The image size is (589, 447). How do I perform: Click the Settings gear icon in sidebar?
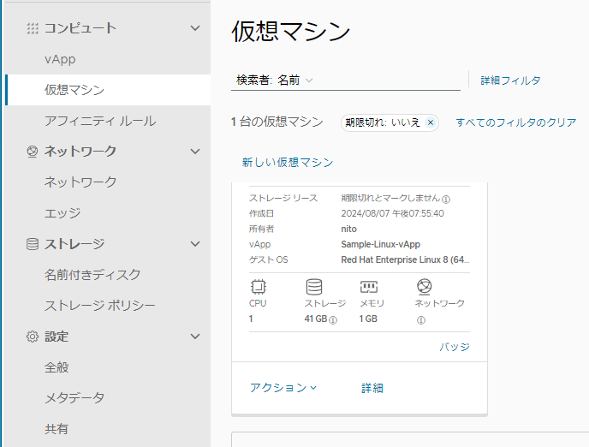33,337
